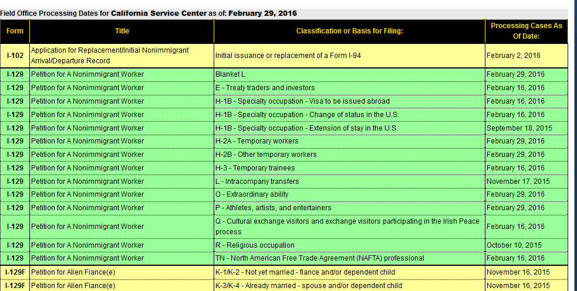The image size is (577, 291).
Task: Click the Title column header
Action: click(x=122, y=31)
